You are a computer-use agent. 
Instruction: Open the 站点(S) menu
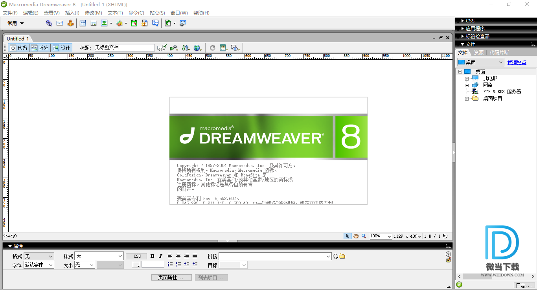point(157,13)
